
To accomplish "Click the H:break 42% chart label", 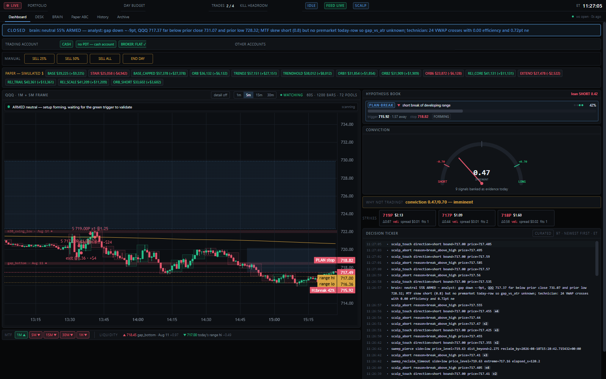I will (x=333, y=290).
